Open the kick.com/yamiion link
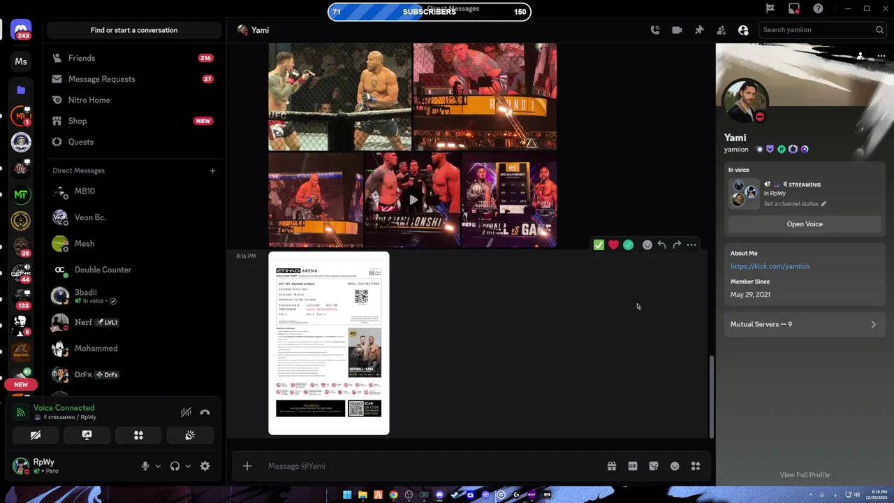The width and height of the screenshot is (894, 503). (770, 266)
